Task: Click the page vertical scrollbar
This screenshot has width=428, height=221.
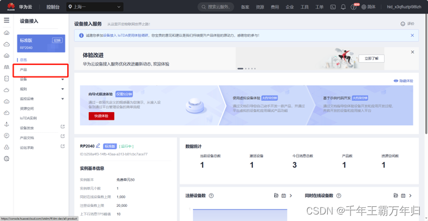Action: (x=426, y=74)
